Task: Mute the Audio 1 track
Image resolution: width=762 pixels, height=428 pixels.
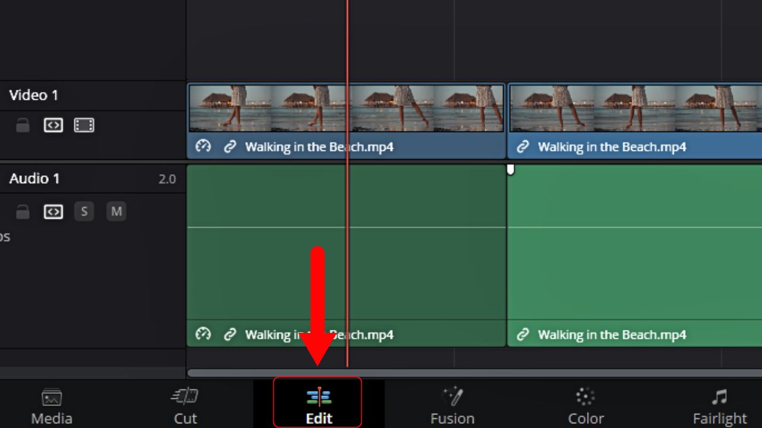Action: pyautogui.click(x=116, y=211)
